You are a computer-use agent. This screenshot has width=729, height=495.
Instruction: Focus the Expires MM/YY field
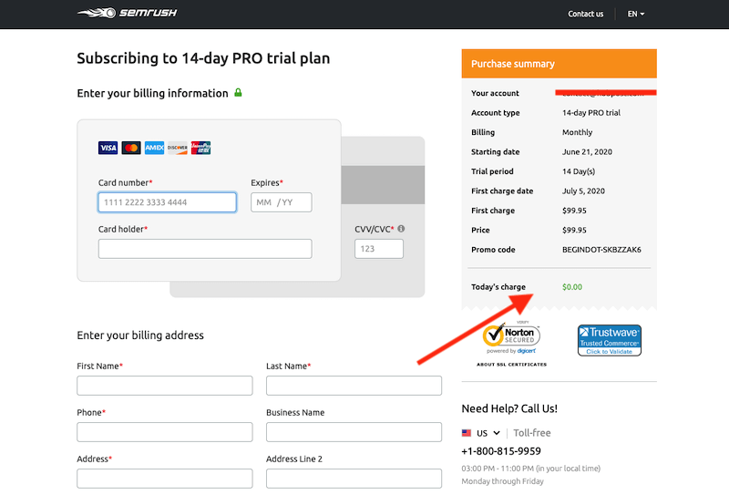(x=282, y=202)
